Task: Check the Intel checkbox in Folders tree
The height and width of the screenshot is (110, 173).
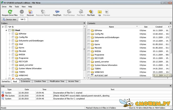Action: click(13, 44)
